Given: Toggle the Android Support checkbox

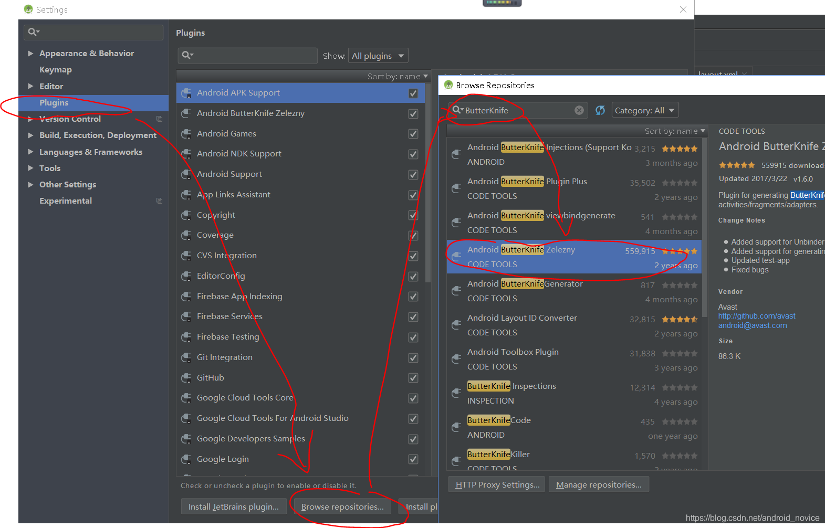Looking at the screenshot, I should [413, 175].
